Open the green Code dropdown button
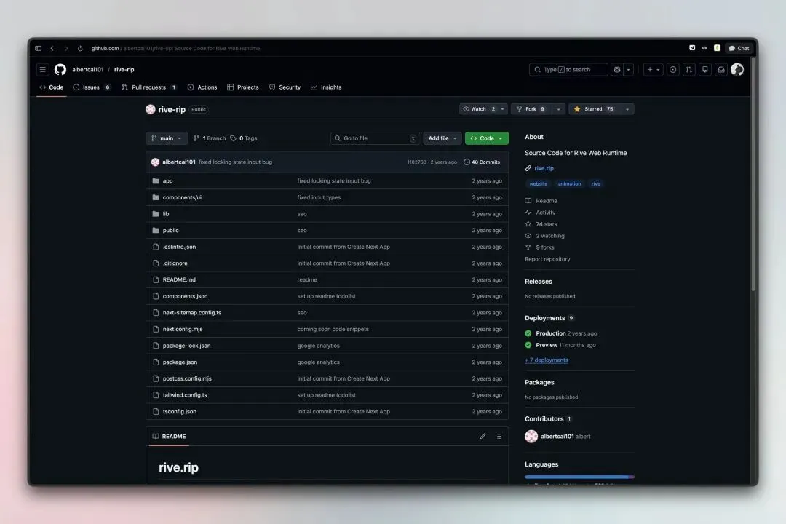This screenshot has height=524, width=786. tap(487, 138)
